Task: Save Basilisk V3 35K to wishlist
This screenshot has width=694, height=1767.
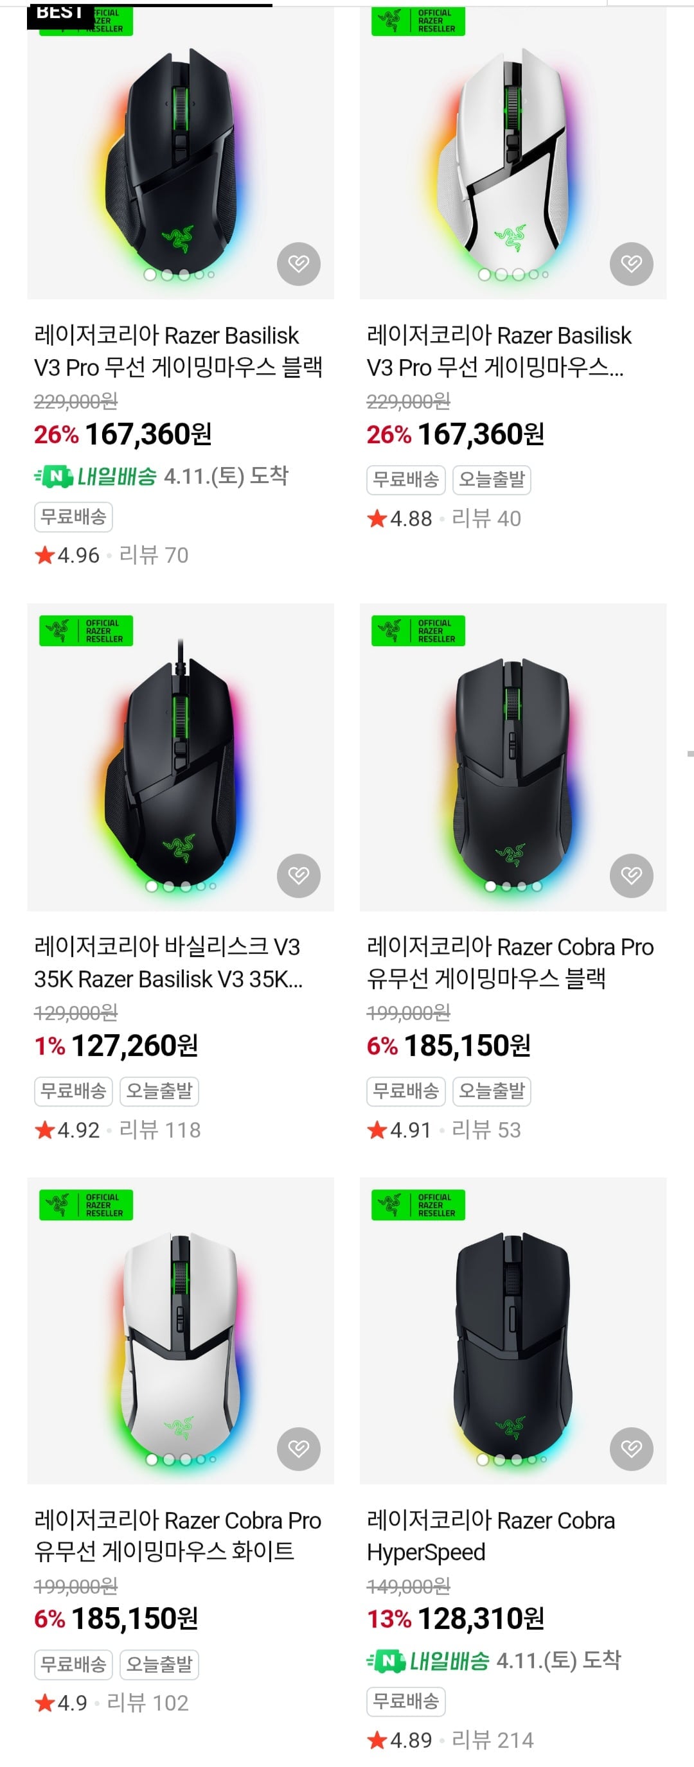Action: [x=299, y=875]
